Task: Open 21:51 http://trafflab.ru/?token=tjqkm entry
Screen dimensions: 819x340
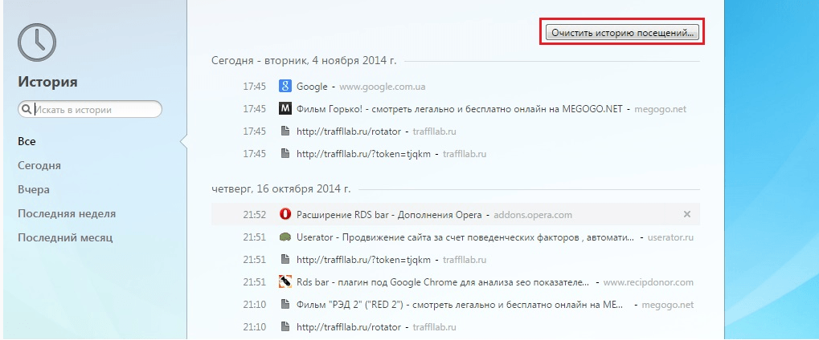Action: 363,259
